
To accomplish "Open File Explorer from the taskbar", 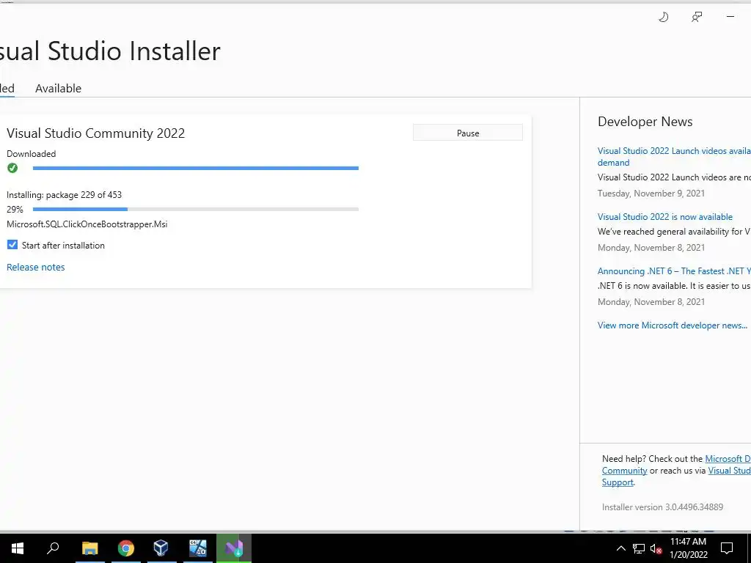I will click(x=90, y=548).
